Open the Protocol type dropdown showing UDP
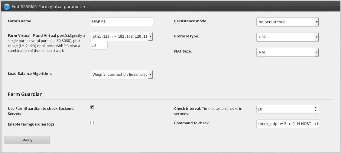The image size is (341, 153). point(287,37)
